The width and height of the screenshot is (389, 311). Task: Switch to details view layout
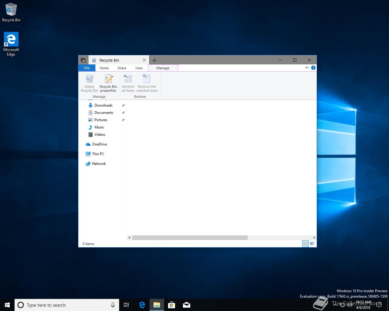coord(305,244)
